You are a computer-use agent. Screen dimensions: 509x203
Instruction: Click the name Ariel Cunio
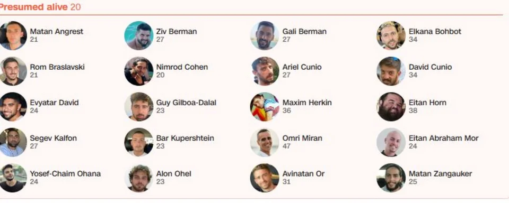[x=302, y=67]
